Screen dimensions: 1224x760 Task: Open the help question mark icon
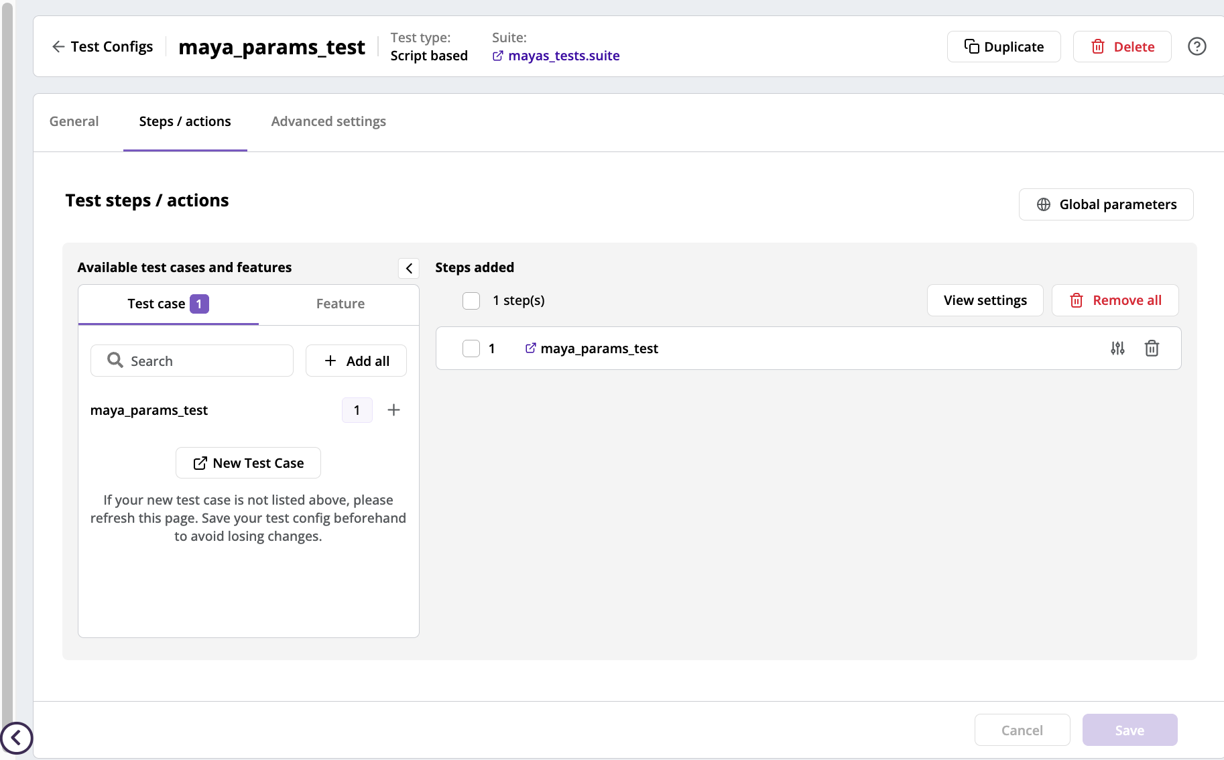click(1198, 46)
